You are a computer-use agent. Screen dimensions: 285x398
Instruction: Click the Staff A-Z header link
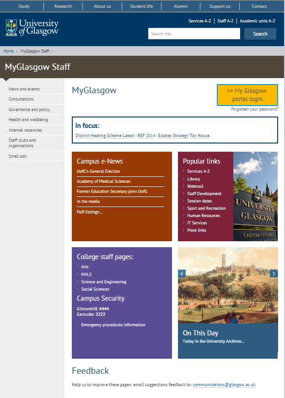point(226,21)
